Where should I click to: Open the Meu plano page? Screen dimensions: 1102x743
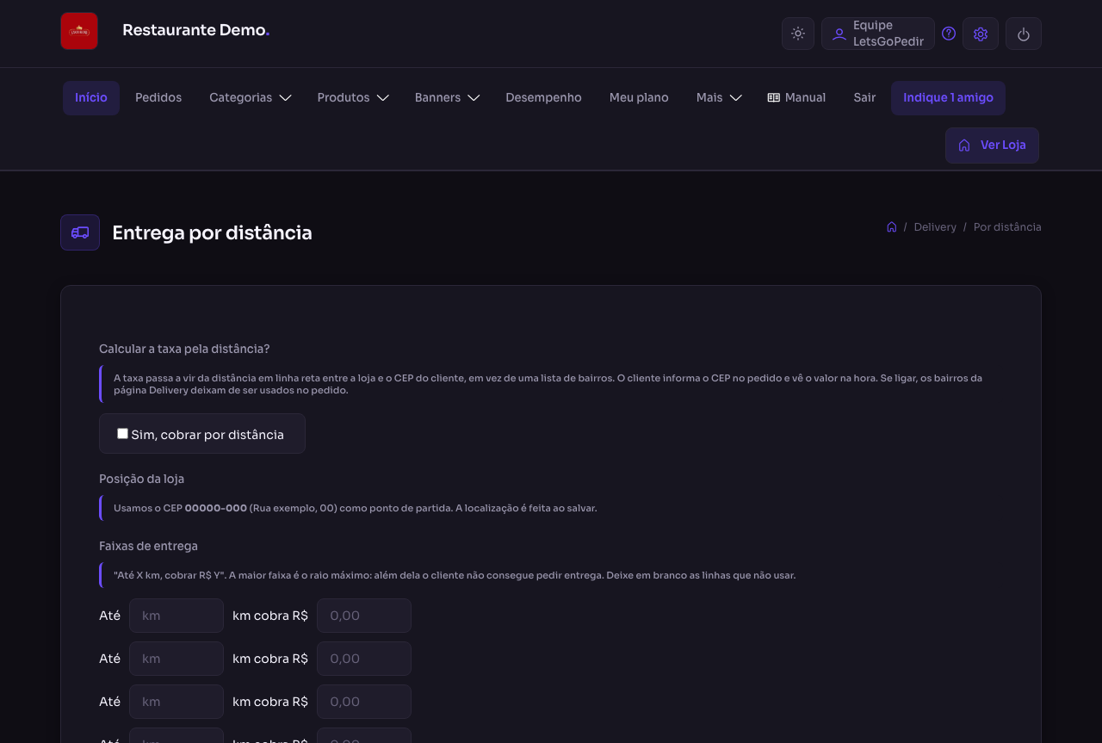(x=639, y=98)
